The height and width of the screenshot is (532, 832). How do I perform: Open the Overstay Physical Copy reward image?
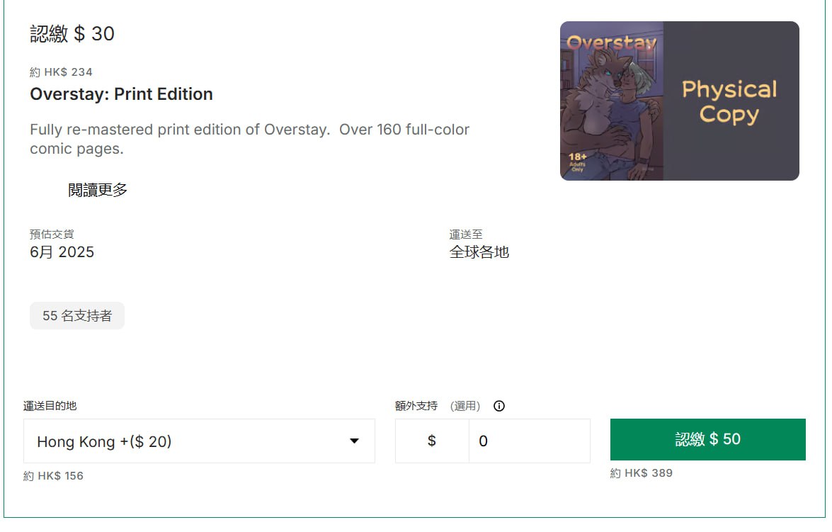[x=679, y=101]
